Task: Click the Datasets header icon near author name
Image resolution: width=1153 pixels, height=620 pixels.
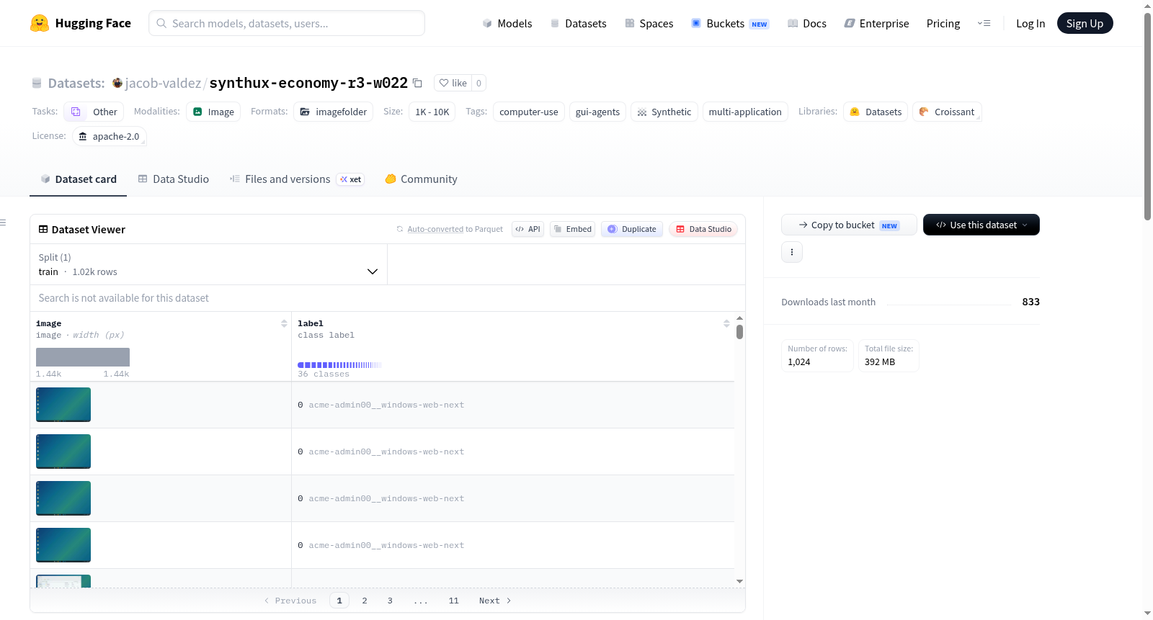Action: [x=37, y=83]
